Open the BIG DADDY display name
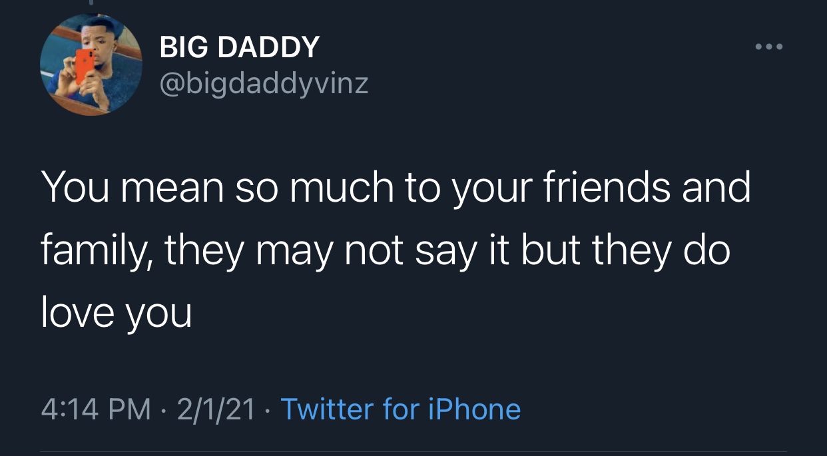 [x=240, y=48]
